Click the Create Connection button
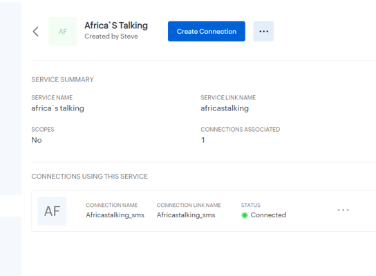Viewport: 376px width, 276px height. click(207, 31)
